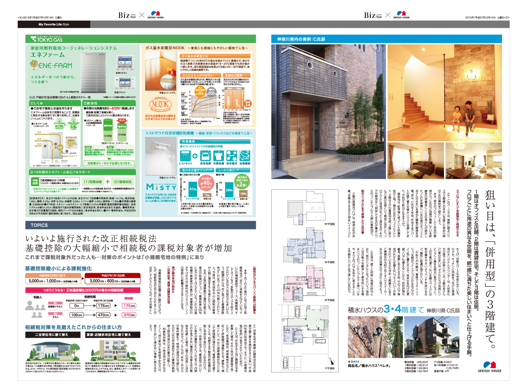524x390 pixels.
Task: Select the 涼風機能 cool breeze icon
Action: [245, 156]
